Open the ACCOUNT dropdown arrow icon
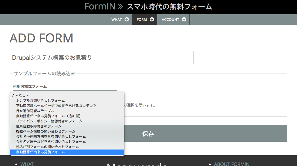 coord(184,19)
